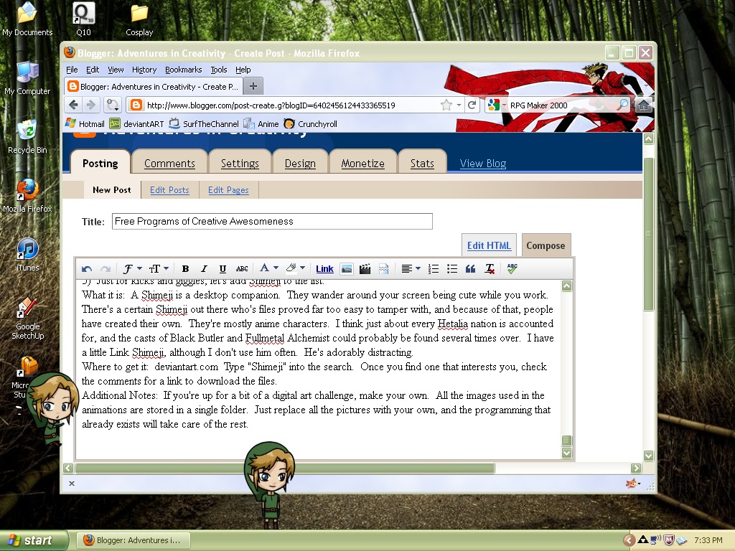Viewport: 735px width, 551px height.
Task: Toggle bold formatting
Action: pyautogui.click(x=185, y=269)
